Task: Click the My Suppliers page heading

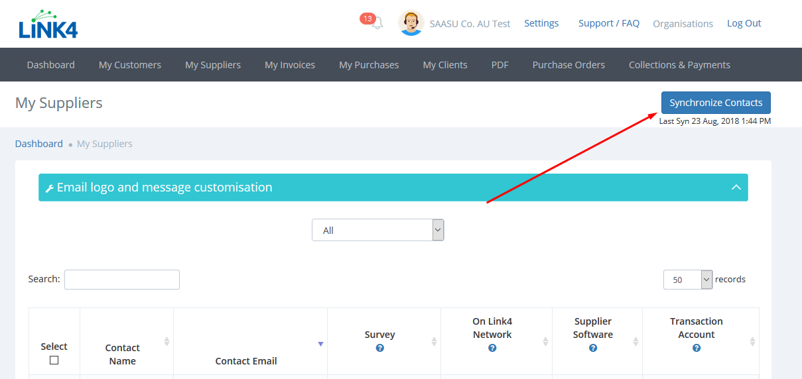Action: [59, 103]
